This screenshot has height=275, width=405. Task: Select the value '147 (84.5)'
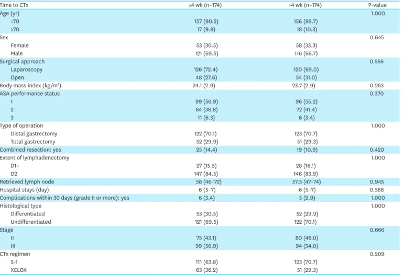coord(206,174)
